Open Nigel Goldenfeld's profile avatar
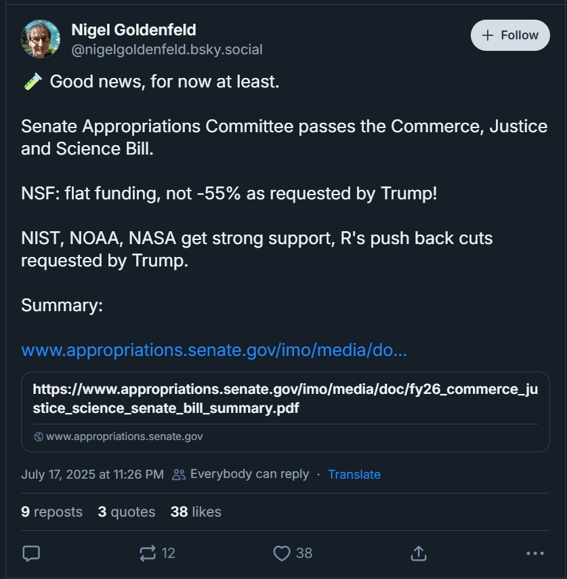 coord(41,39)
